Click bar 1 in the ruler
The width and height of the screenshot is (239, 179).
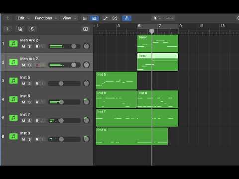[x=98, y=26]
